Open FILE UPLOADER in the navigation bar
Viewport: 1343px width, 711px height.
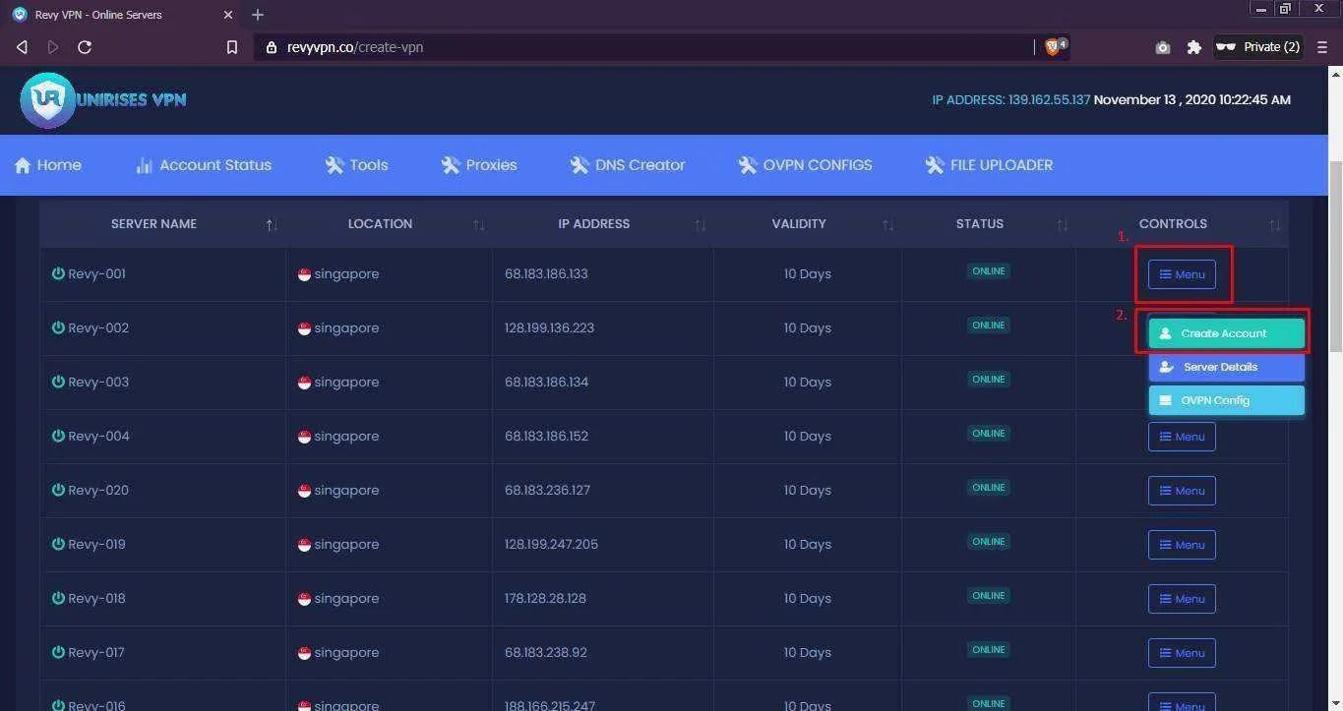coord(989,165)
